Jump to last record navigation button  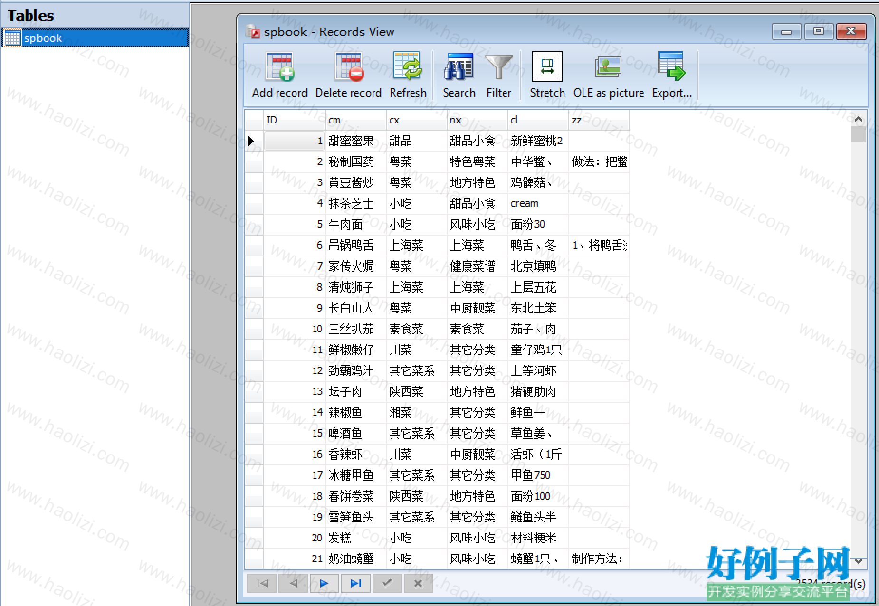click(x=355, y=583)
